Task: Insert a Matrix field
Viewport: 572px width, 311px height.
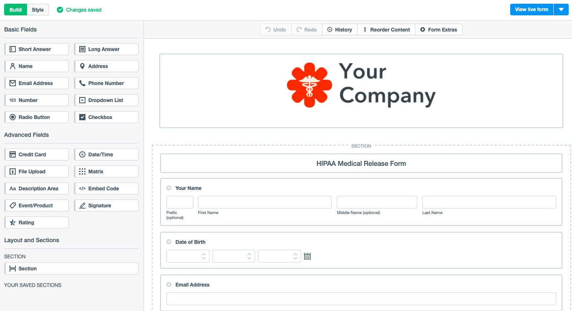Action: coord(106,171)
